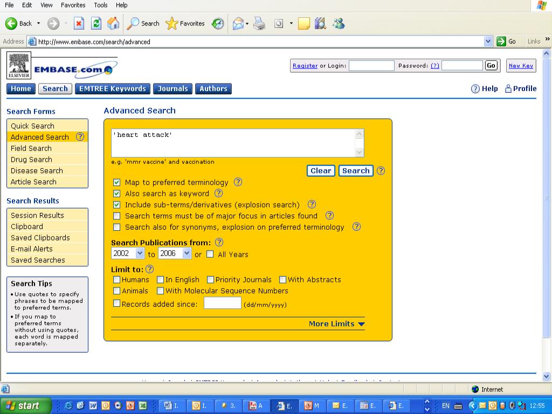Check the Priority Journals checkbox

click(211, 280)
